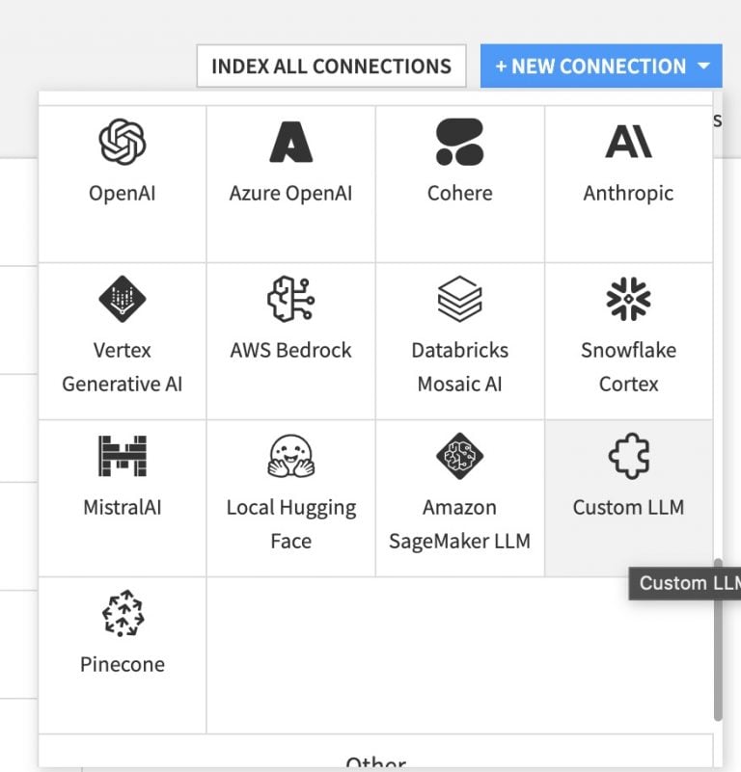Choose the MistralAI connection icon

click(x=122, y=457)
